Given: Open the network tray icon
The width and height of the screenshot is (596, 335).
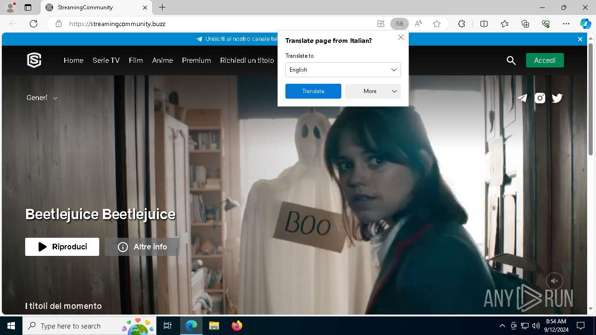Looking at the screenshot, I should (x=525, y=326).
